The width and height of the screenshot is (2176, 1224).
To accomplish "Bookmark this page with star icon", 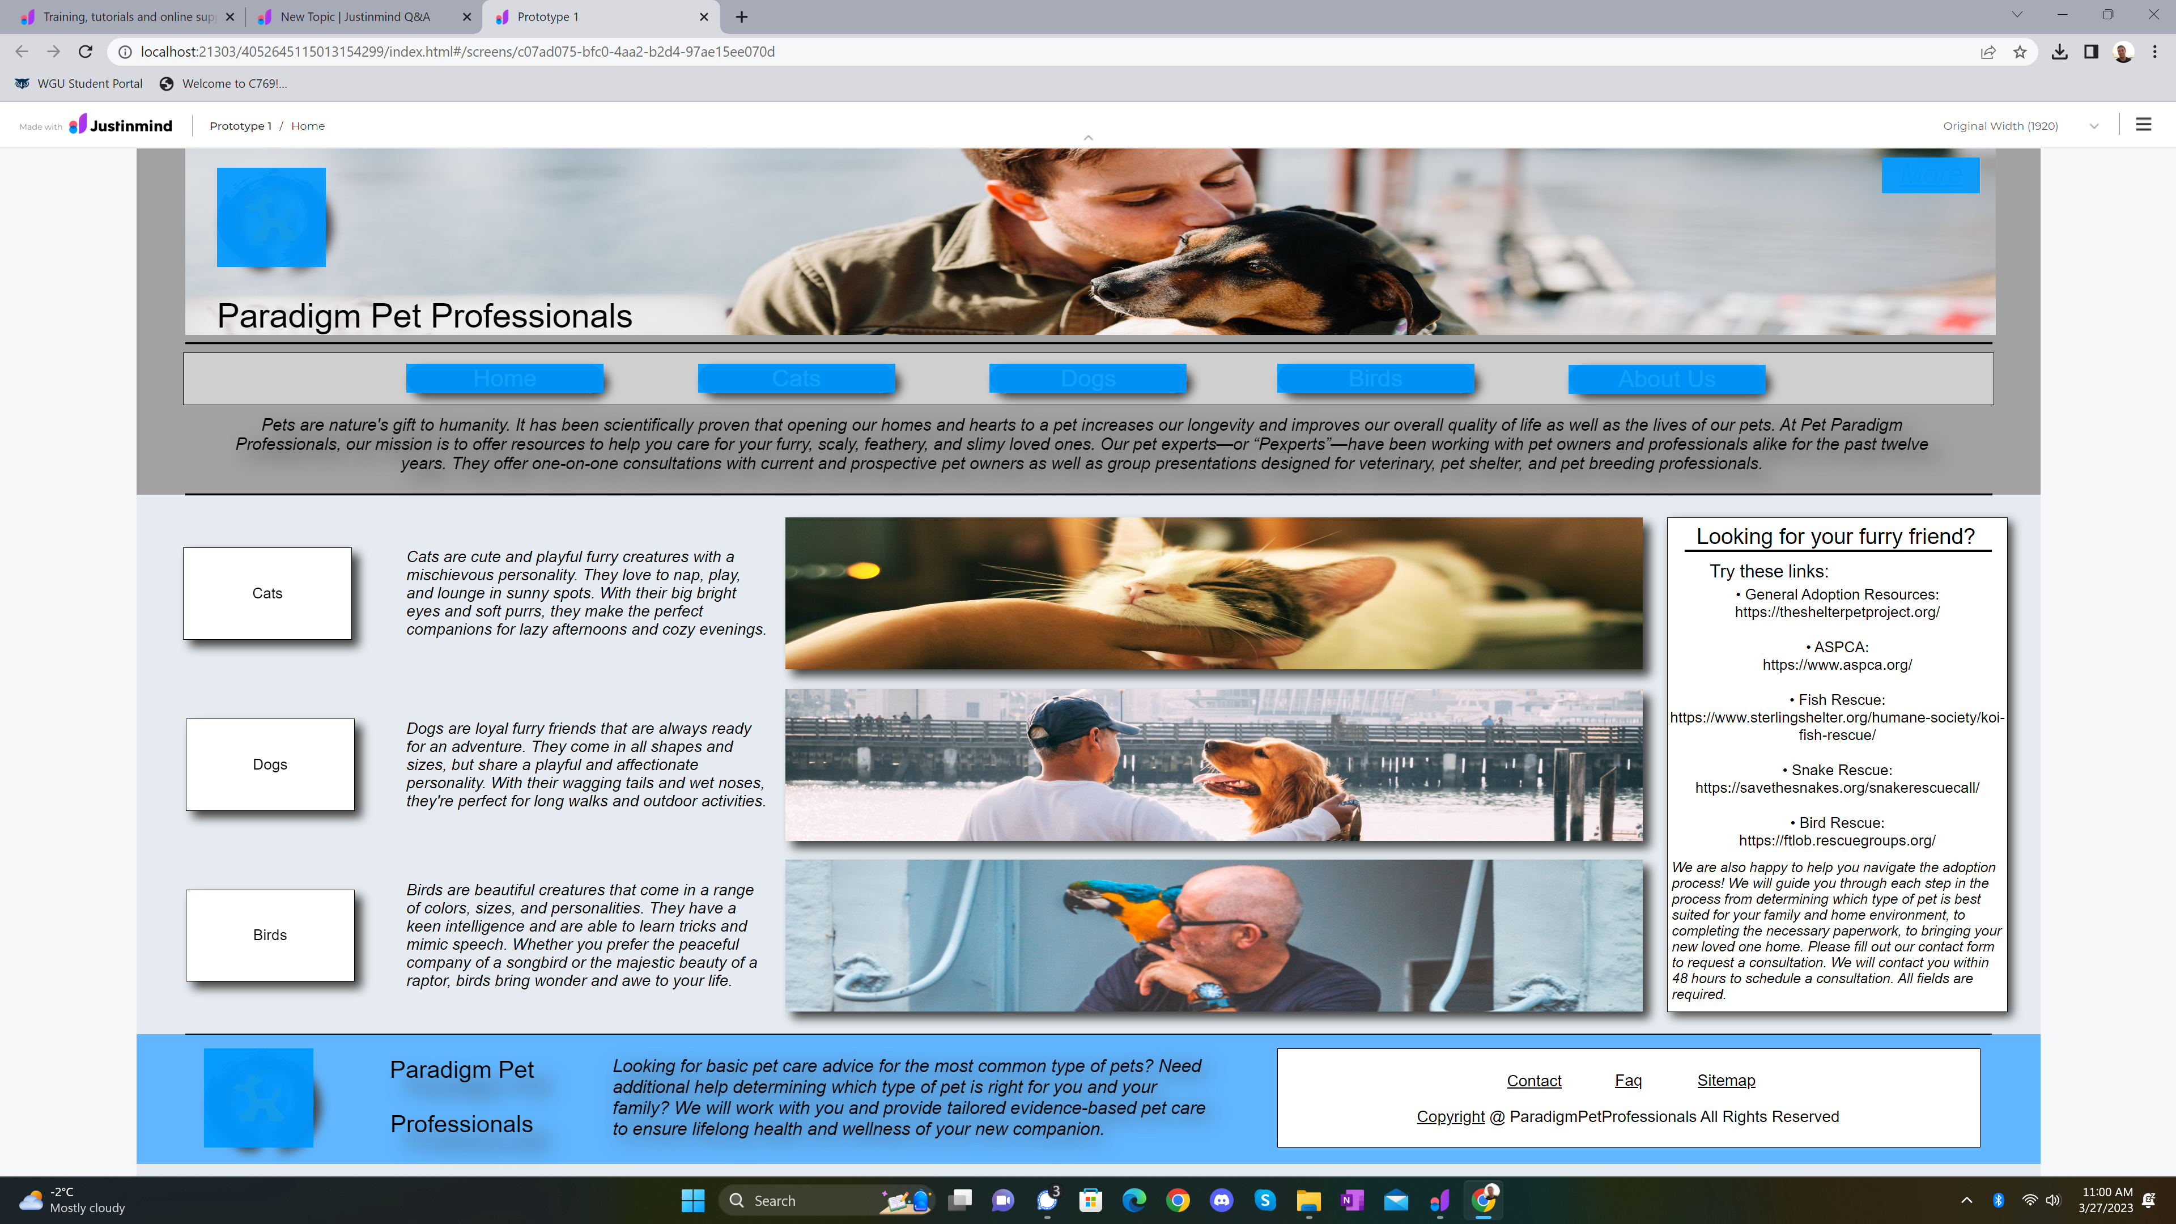I will 2020,52.
